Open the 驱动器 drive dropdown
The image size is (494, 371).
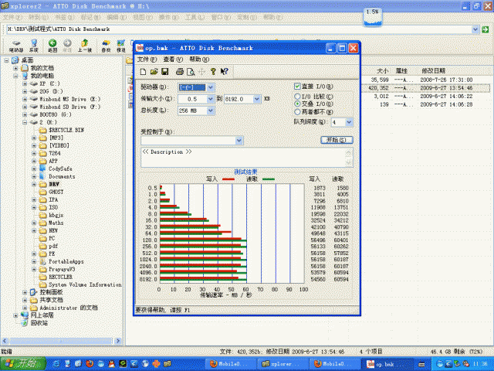point(210,88)
